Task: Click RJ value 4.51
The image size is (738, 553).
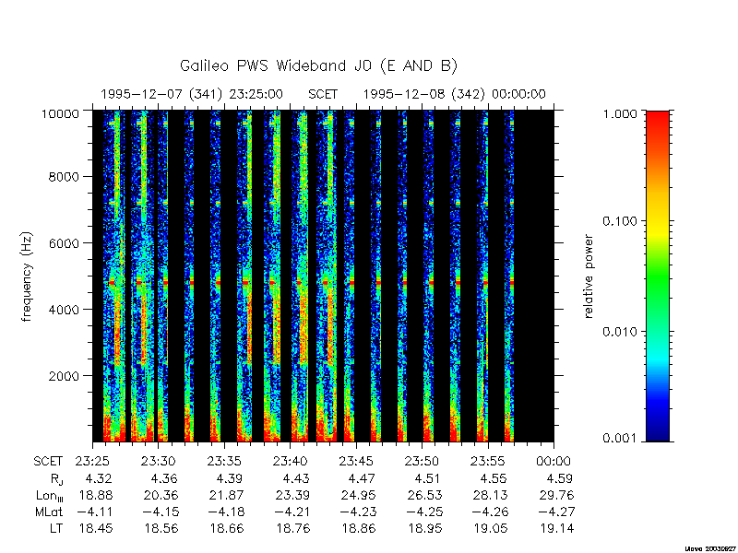Action: [428, 478]
